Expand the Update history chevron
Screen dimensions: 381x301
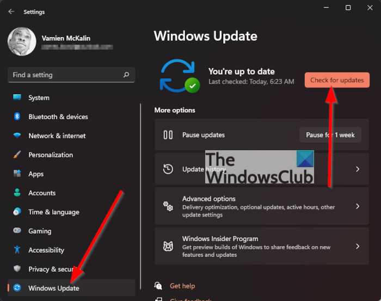pyautogui.click(x=358, y=169)
